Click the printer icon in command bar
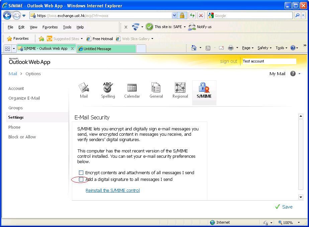This screenshot has width=309, height=227. click(x=231, y=48)
